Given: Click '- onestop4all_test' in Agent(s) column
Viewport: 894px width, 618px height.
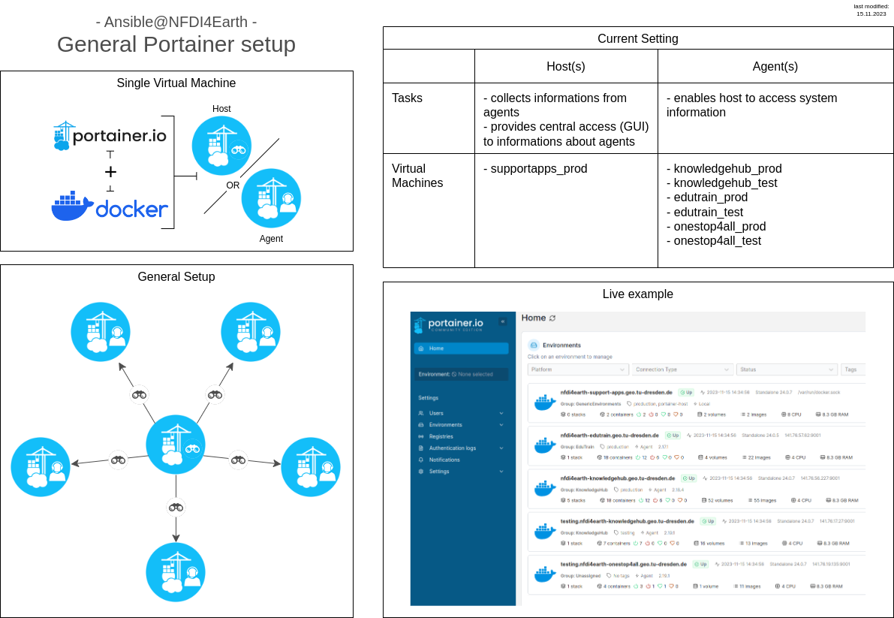Looking at the screenshot, I should [x=714, y=240].
